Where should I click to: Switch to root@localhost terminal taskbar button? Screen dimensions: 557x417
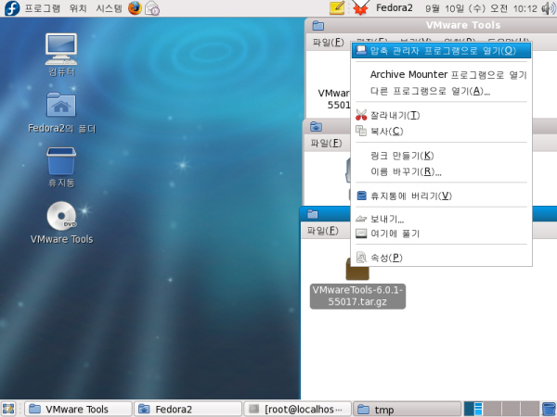click(x=297, y=410)
